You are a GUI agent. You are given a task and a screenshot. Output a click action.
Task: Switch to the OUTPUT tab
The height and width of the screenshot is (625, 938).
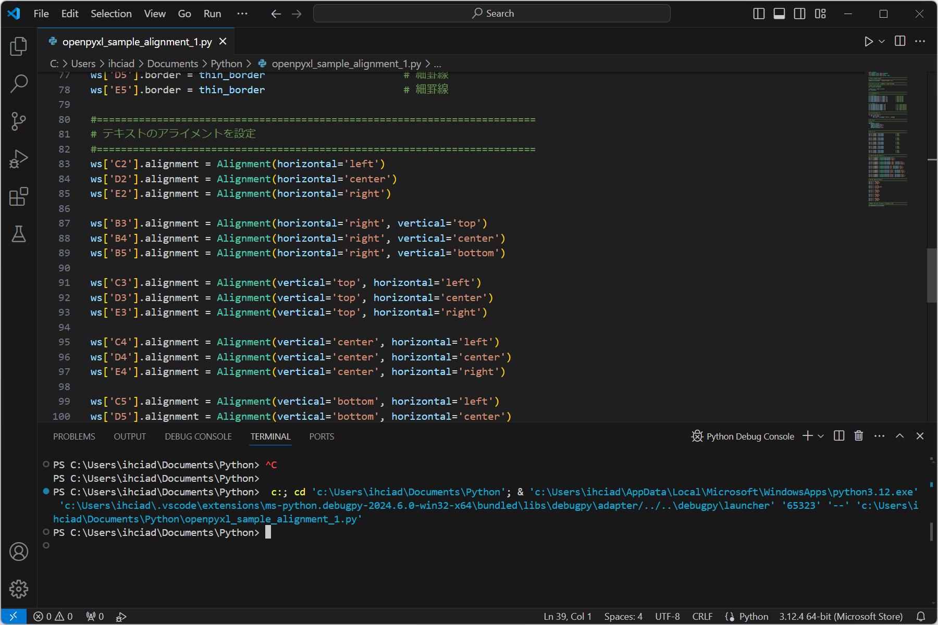[130, 436]
